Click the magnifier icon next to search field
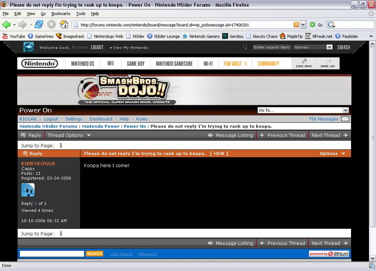 pyautogui.click(x=245, y=47)
